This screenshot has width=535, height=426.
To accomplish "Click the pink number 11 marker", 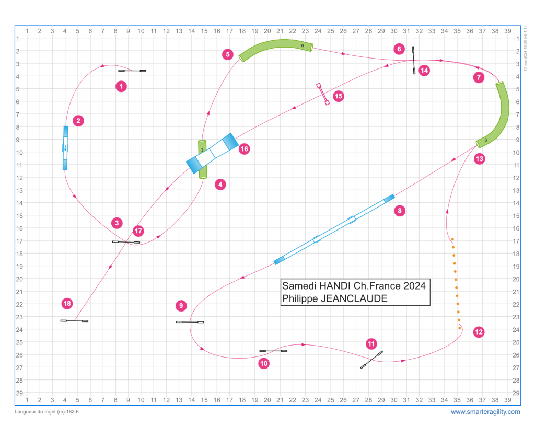I will [x=371, y=343].
